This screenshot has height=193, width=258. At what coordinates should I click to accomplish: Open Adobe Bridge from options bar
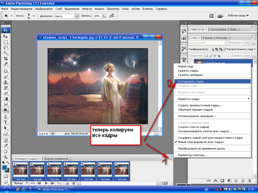220,16
